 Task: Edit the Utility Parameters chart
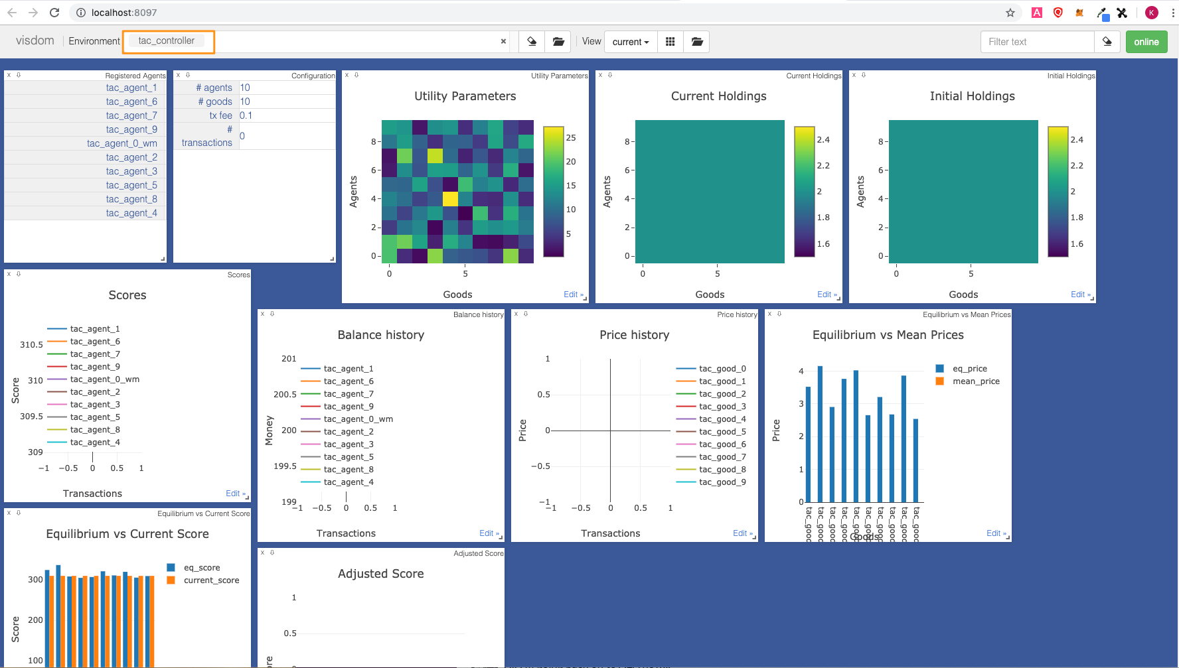coord(573,295)
